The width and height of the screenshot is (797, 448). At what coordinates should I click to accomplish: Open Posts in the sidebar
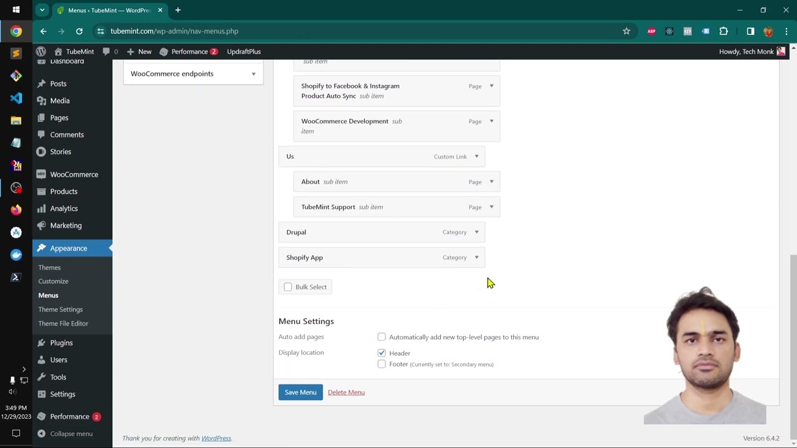pyautogui.click(x=58, y=83)
